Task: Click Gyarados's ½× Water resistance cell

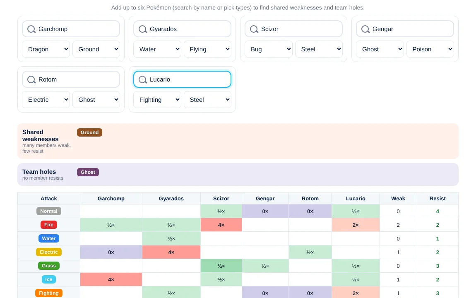Action: click(171, 238)
